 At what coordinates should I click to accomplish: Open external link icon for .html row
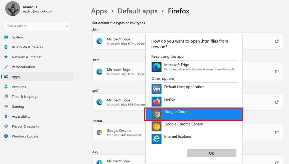[x=277, y=72]
